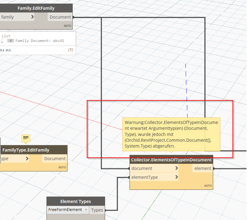Click the pin icon in the List watch node
Screen dimensions: 248x220
click(x=2, y=40)
